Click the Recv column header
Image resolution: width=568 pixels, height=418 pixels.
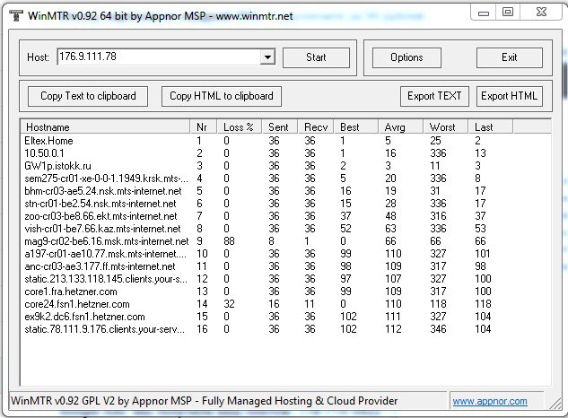tap(316, 127)
